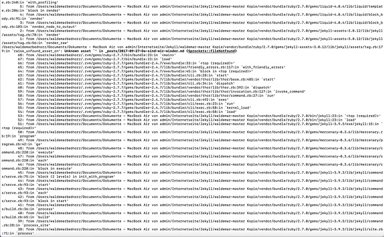Click stack frame 67 bundle:23 load line

click(95, 59)
